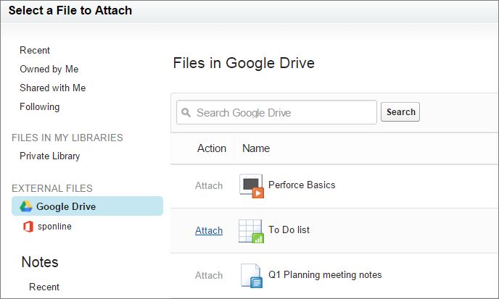Sort by the Name column header

(256, 148)
